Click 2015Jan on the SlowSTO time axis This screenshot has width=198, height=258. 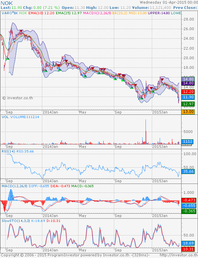(160, 250)
